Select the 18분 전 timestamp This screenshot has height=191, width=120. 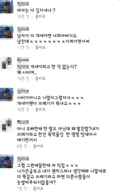(23, 16)
